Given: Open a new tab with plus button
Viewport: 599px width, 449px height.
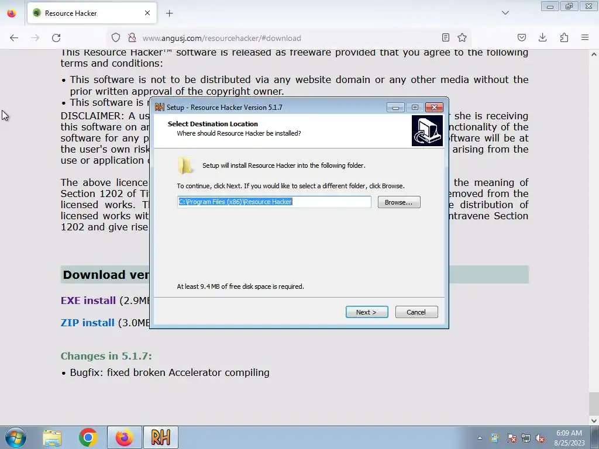Looking at the screenshot, I should 170,13.
